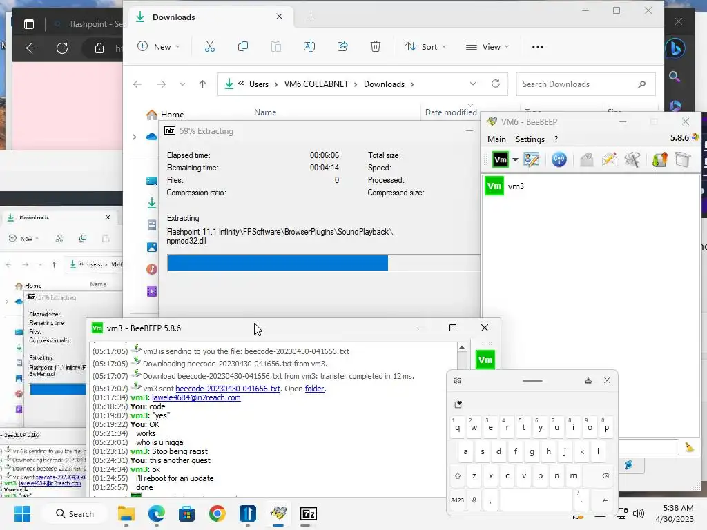Click the 7-Zip extraction progress bar
This screenshot has width=707, height=530.
click(x=323, y=263)
